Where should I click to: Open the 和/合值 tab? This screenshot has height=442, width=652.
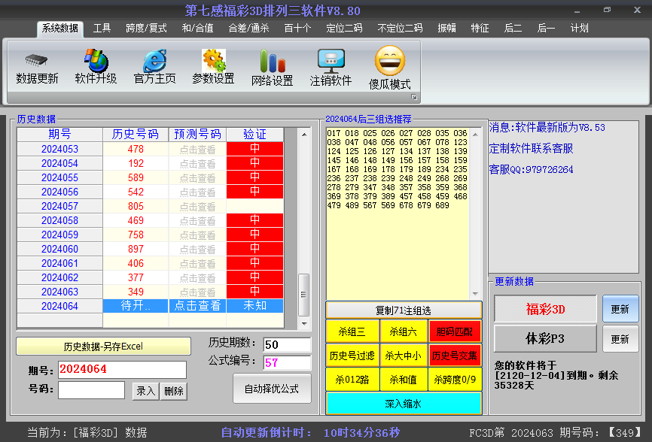(x=197, y=29)
